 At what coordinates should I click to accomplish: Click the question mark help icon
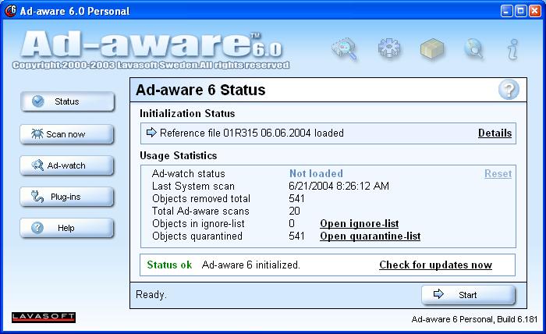click(x=509, y=90)
